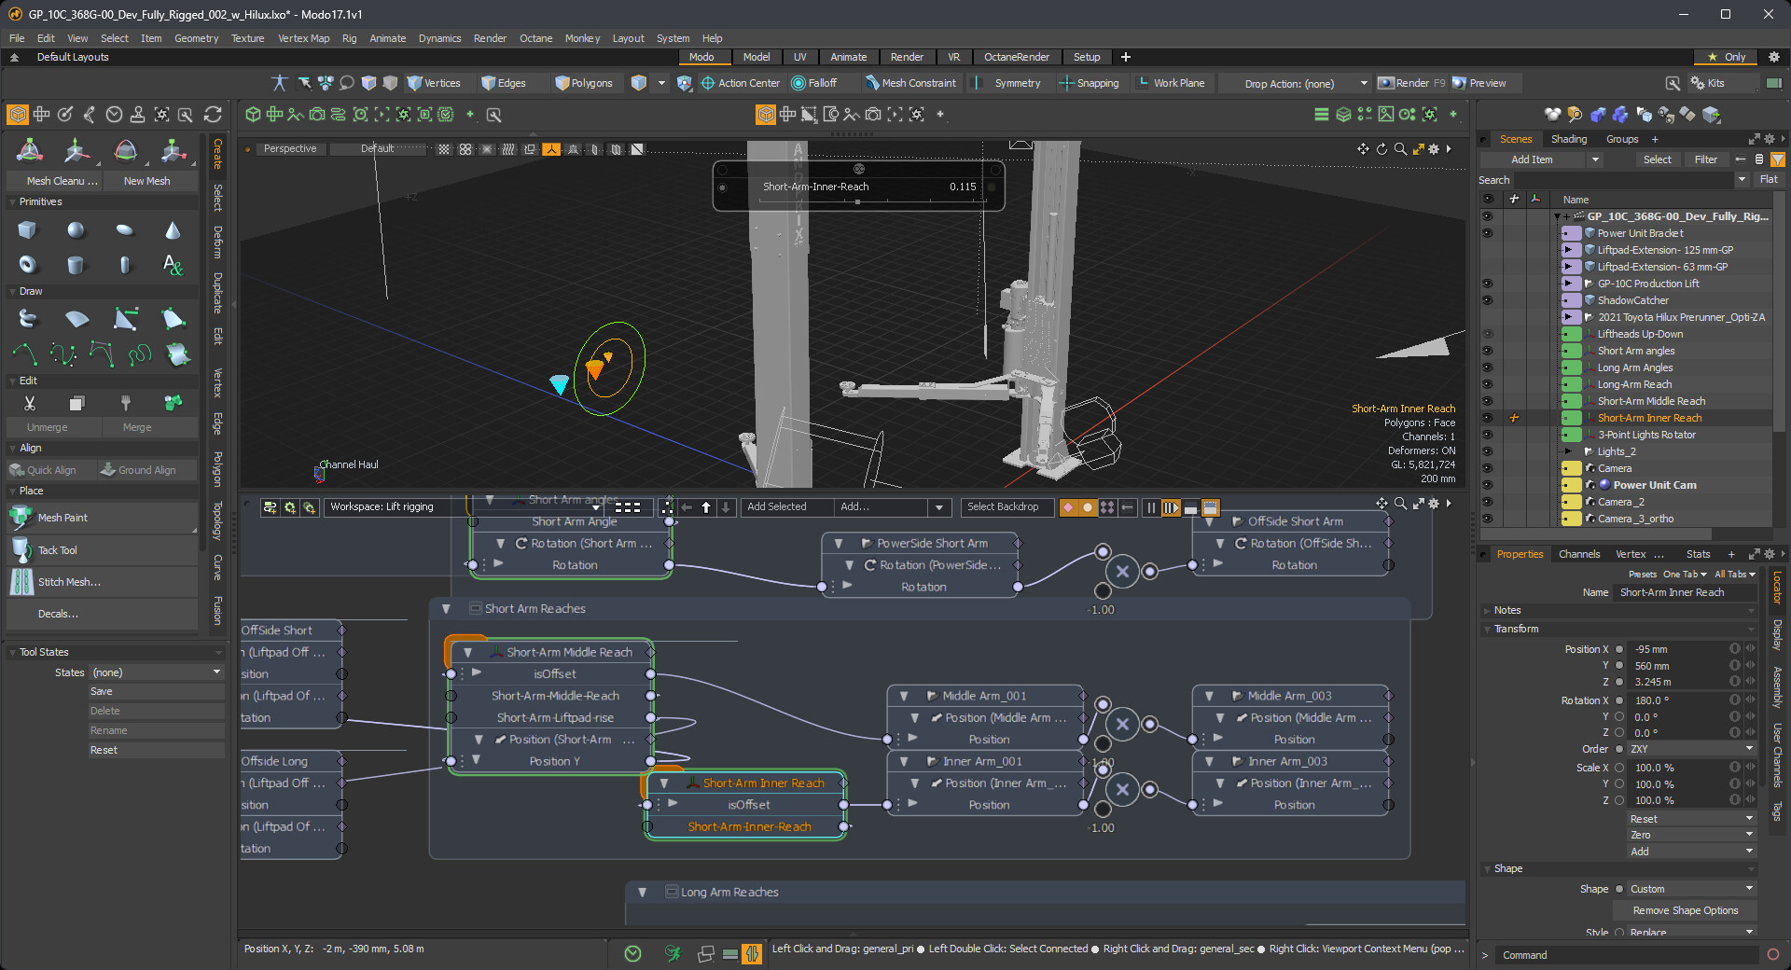Open the Stitch Mesh tool
1791x970 pixels.
(103, 582)
